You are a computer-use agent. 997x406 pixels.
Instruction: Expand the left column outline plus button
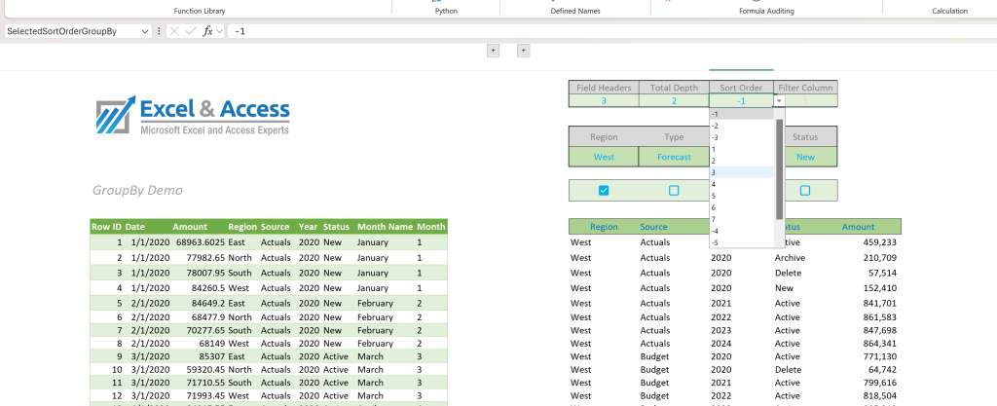[x=493, y=51]
